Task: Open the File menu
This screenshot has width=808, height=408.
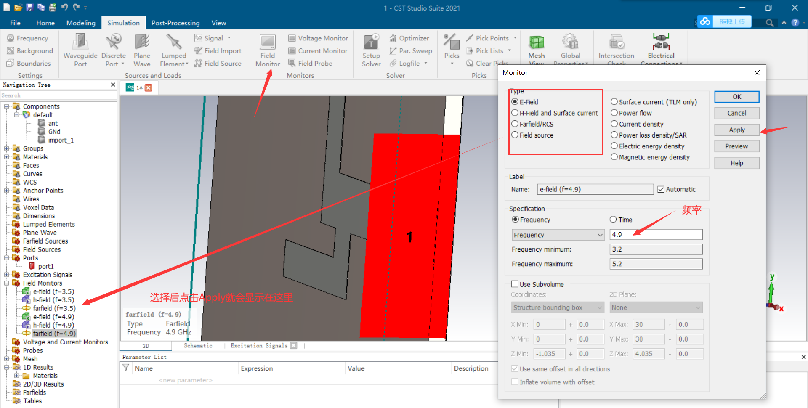Action: tap(15, 23)
